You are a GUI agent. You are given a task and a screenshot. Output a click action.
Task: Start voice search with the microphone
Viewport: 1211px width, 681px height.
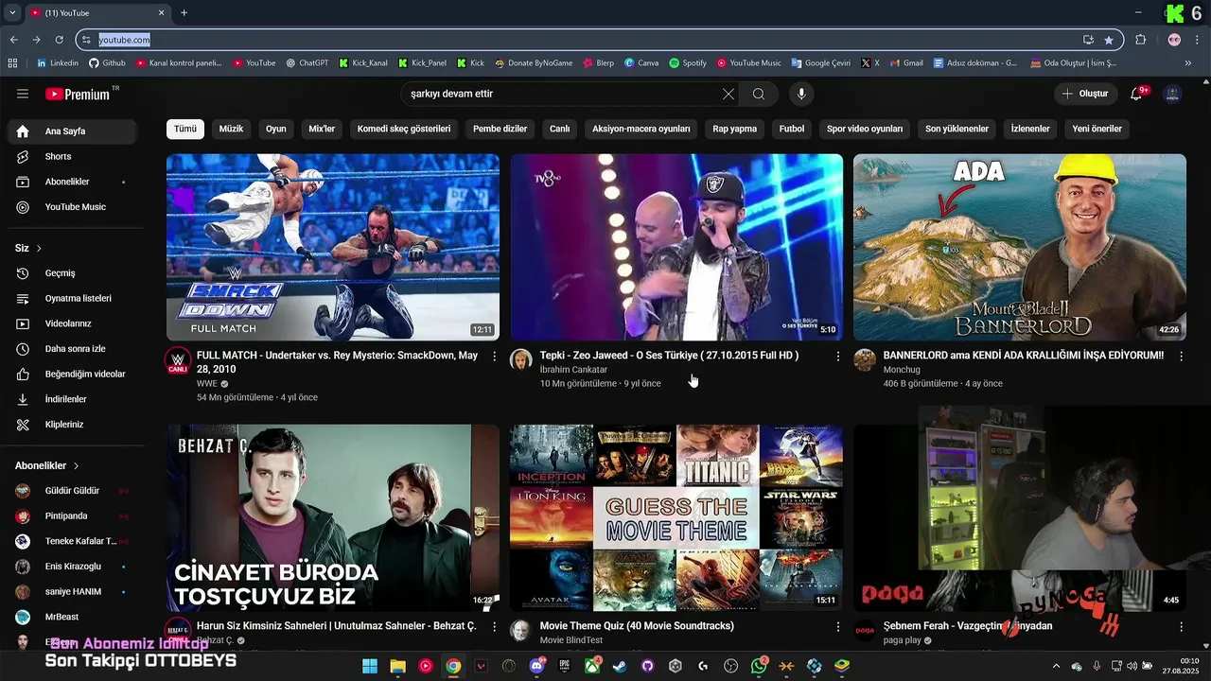[801, 94]
